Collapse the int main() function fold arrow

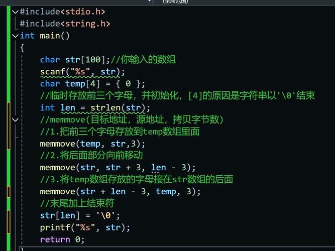click(x=15, y=36)
